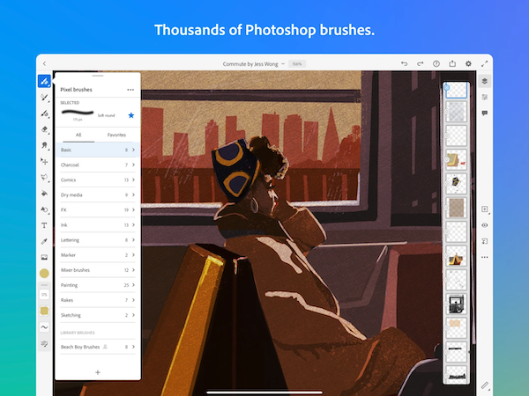Viewport: 529px width, 396px height.
Task: Open app settings gear icon
Action: click(468, 63)
